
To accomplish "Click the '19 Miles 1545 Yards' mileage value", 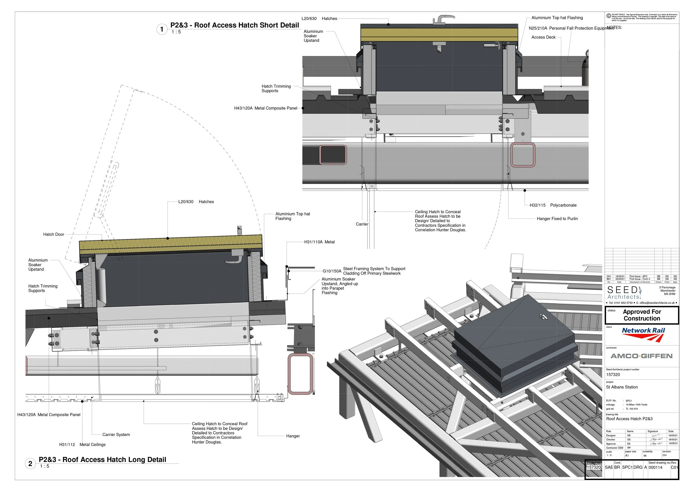I will 636,404.
